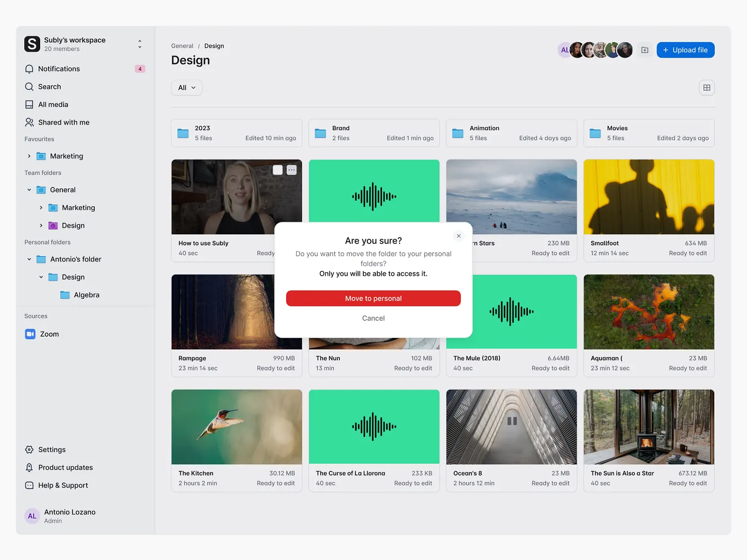Open the Brand folder card
747x560 pixels.
(374, 133)
